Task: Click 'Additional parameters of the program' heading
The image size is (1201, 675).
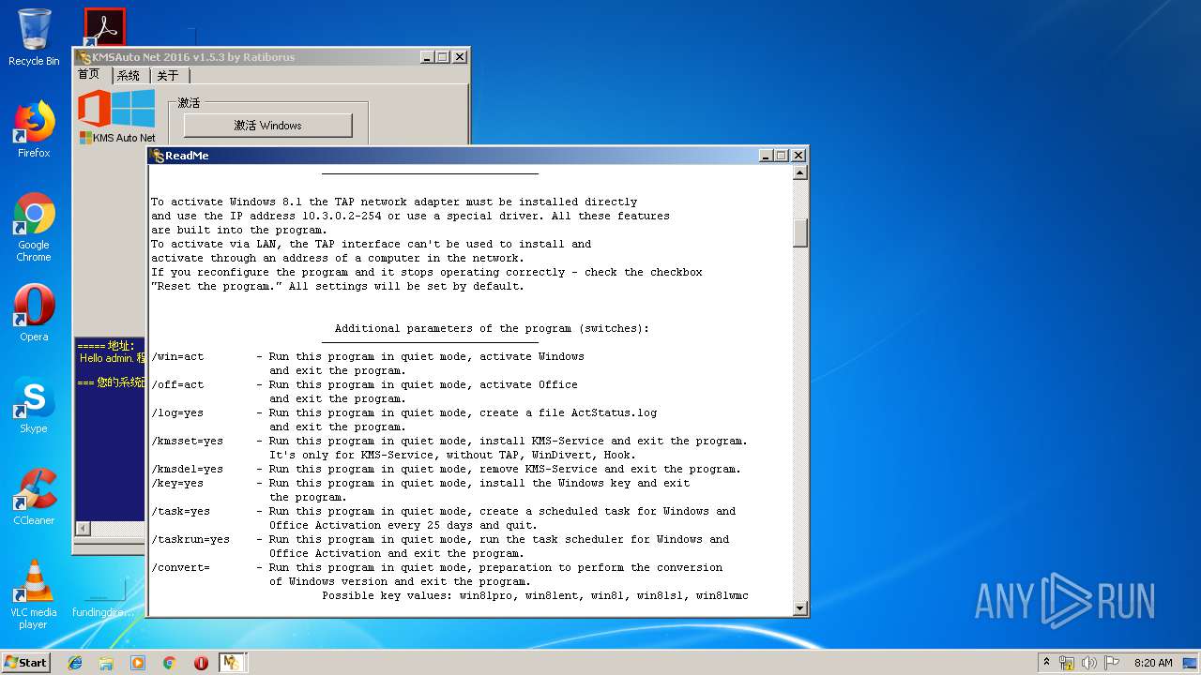Action: 492,328
